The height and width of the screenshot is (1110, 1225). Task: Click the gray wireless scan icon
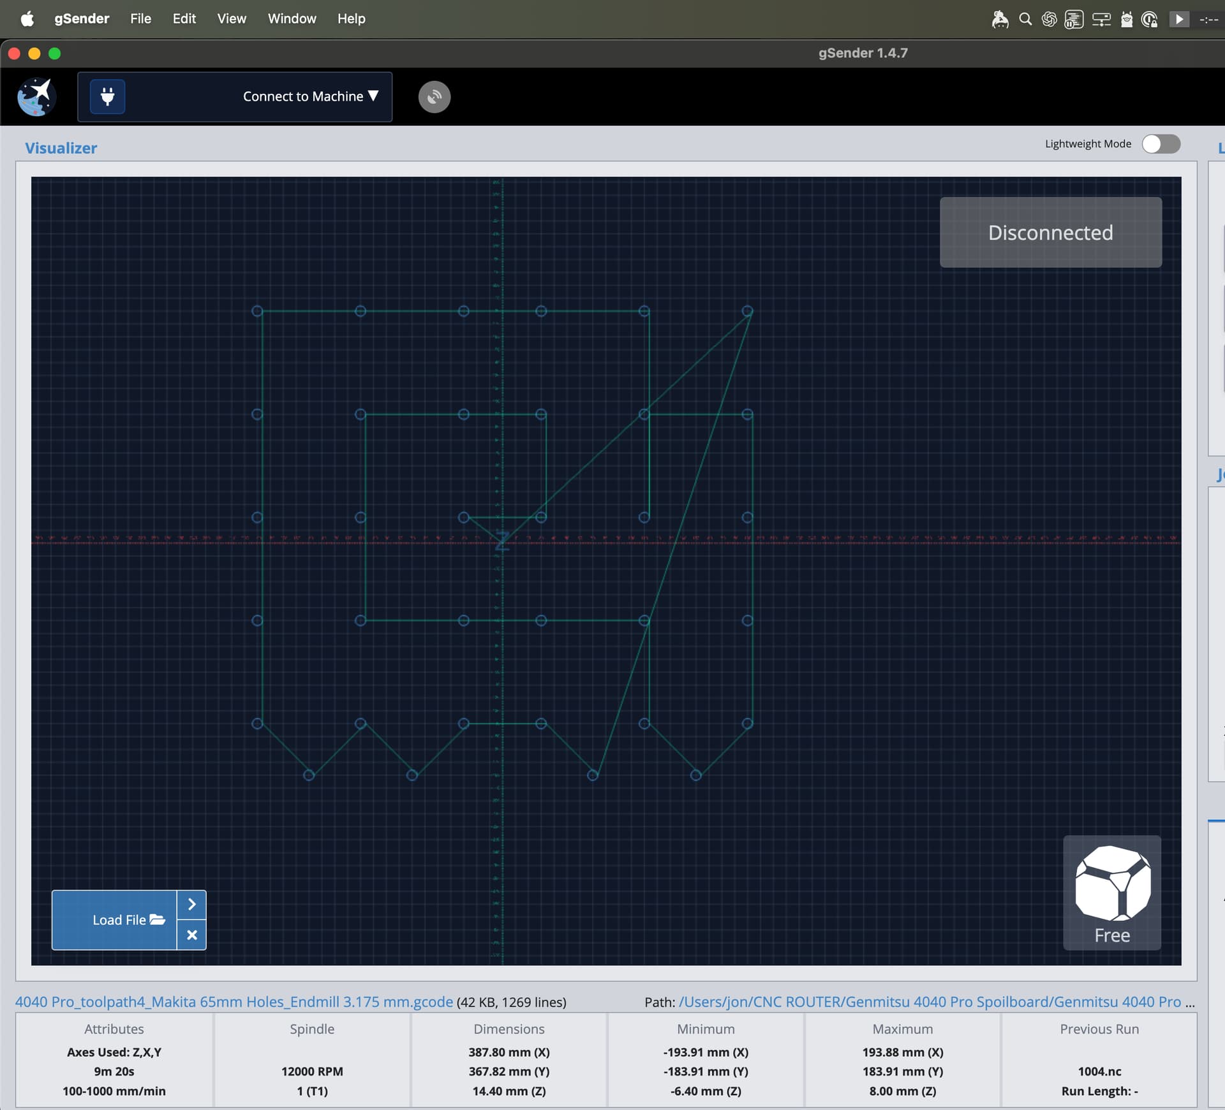[434, 97]
